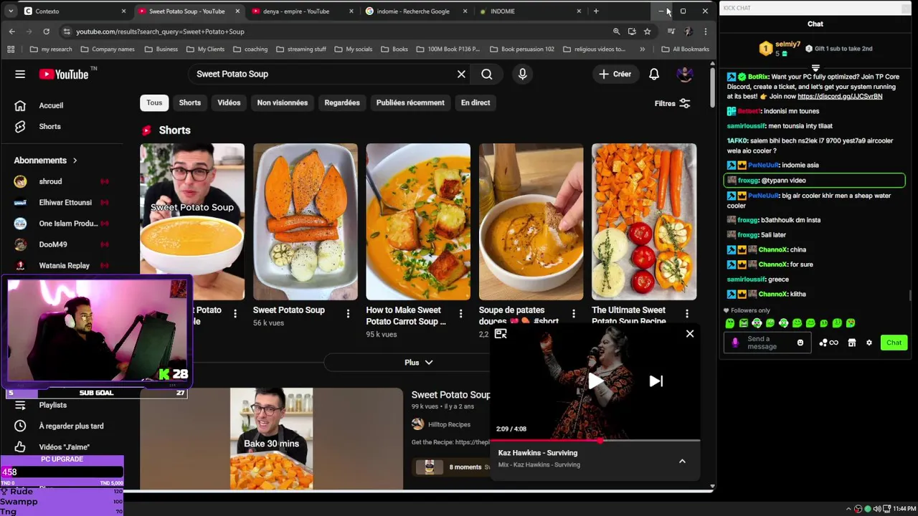The height and width of the screenshot is (516, 918).
Task: Open the YouTube account avatar menu
Action: [x=685, y=74]
